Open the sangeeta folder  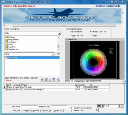click(x=11, y=42)
